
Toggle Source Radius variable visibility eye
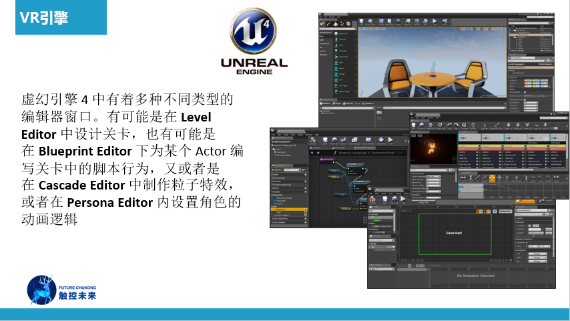[306, 215]
